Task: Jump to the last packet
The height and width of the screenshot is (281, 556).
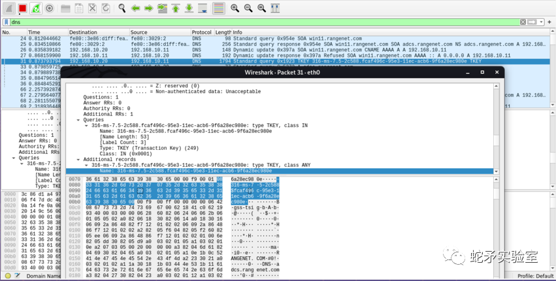Action: 189,8
